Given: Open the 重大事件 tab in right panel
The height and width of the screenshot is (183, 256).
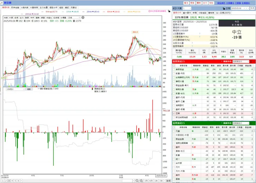Looking at the screenshot, I should 187,13.
